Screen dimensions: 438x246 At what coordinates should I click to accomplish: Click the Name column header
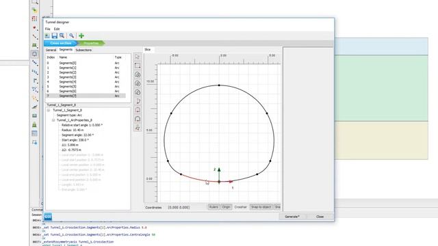pyautogui.click(x=63, y=57)
